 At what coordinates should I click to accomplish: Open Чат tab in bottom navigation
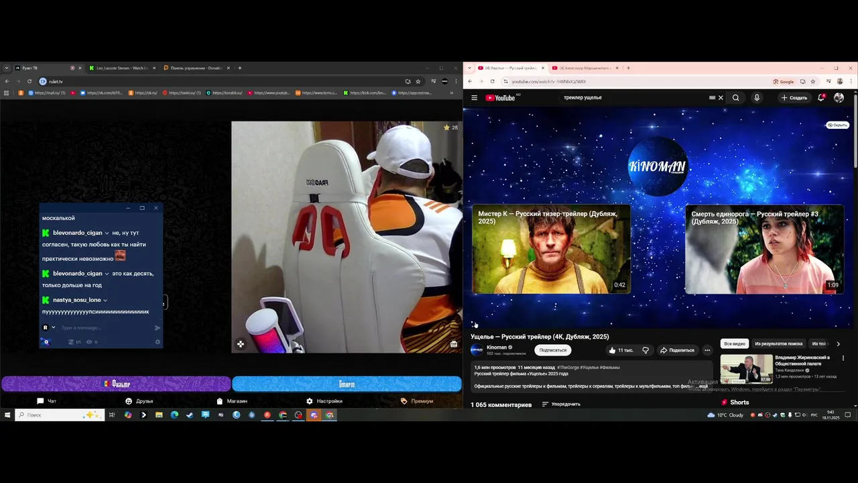click(47, 401)
